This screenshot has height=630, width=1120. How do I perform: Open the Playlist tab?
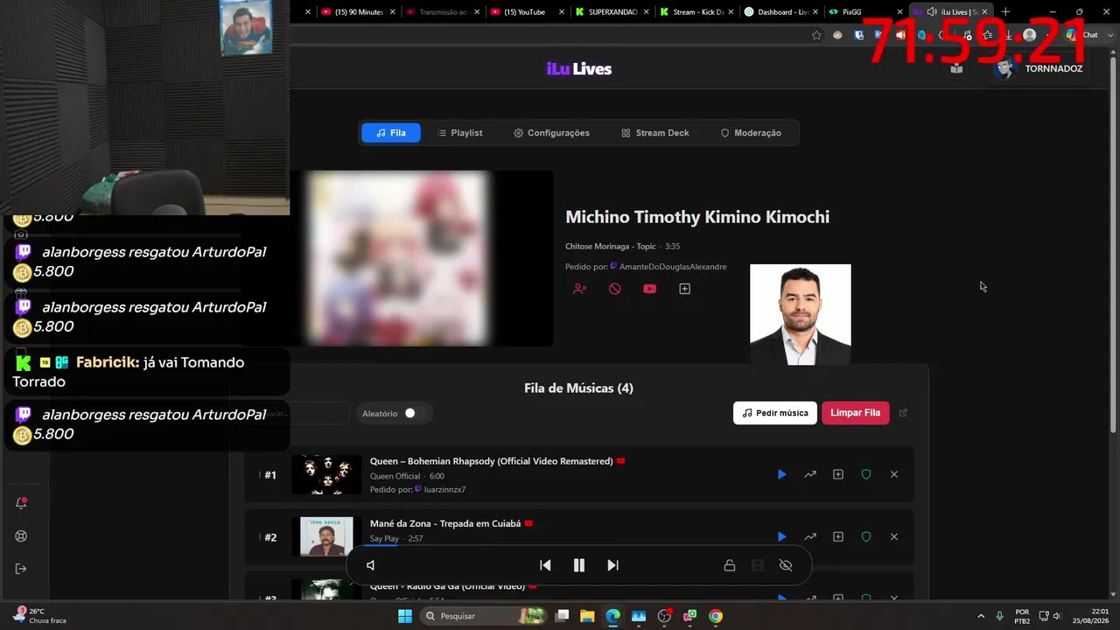pos(460,133)
